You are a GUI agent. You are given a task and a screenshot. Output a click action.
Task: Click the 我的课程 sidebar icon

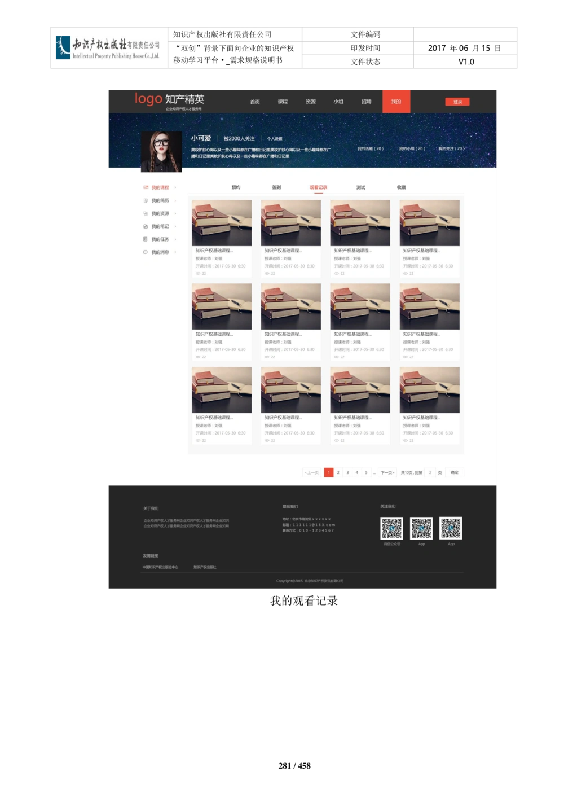pyautogui.click(x=146, y=187)
